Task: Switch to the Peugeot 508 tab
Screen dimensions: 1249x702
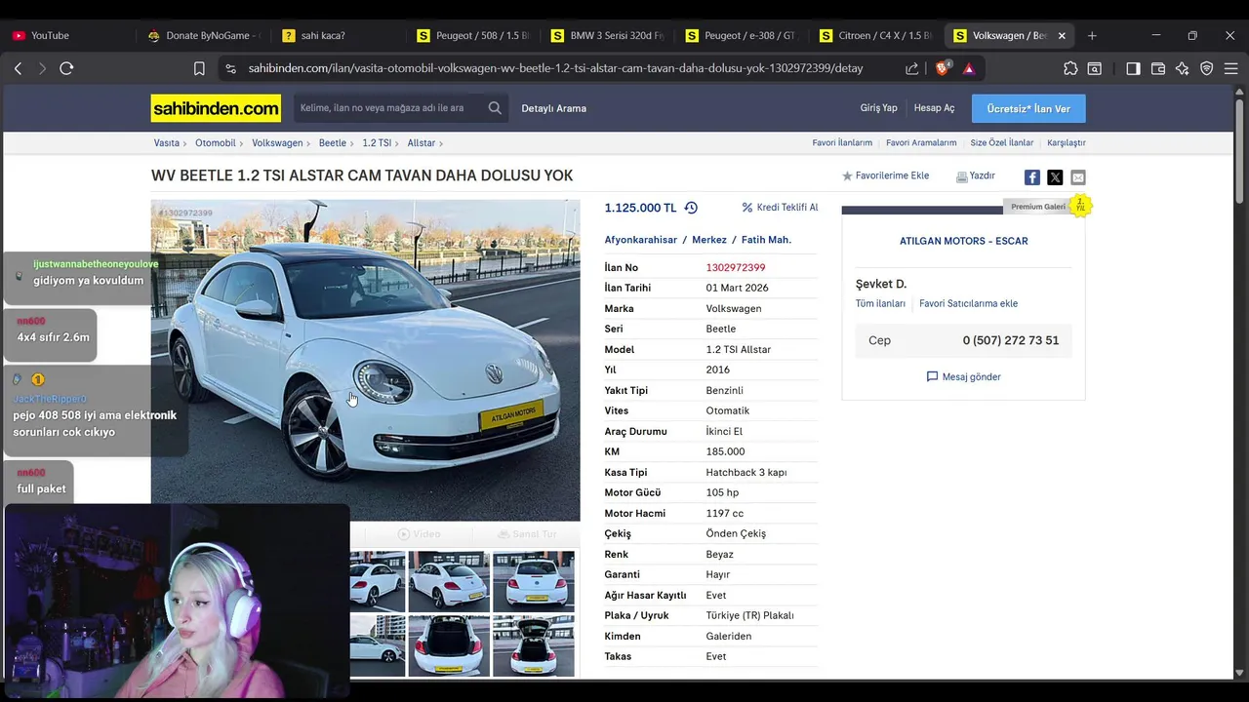Action: [x=474, y=35]
